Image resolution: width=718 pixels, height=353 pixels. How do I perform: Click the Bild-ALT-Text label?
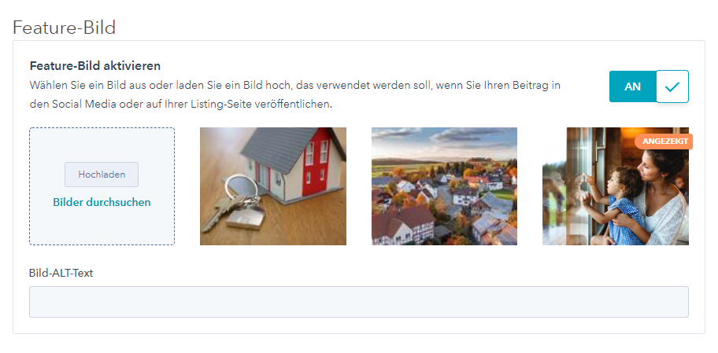(x=61, y=273)
